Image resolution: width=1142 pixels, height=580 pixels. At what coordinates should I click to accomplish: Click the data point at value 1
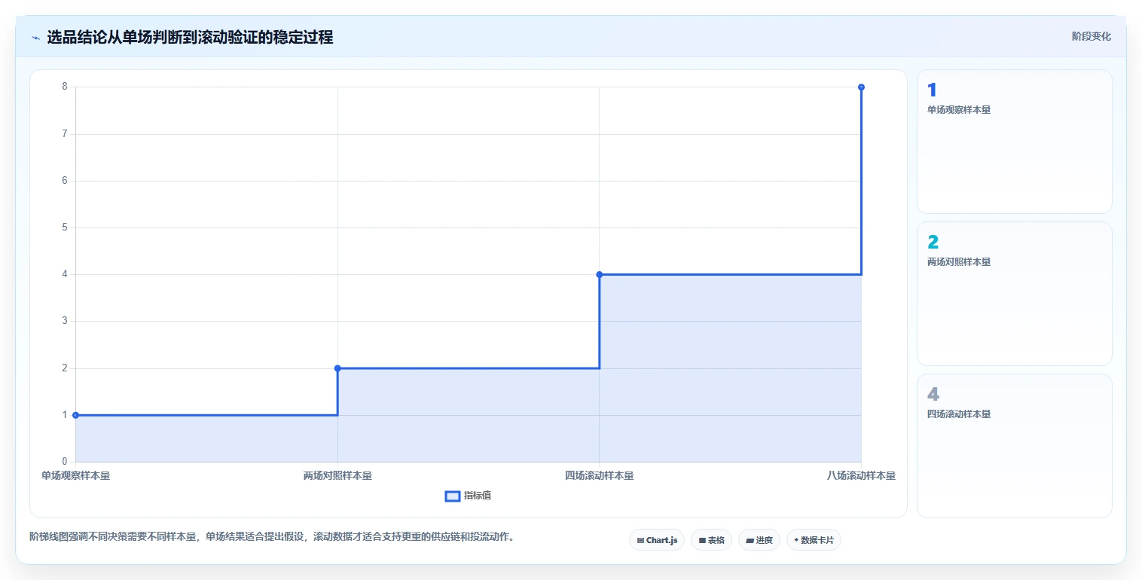point(75,415)
